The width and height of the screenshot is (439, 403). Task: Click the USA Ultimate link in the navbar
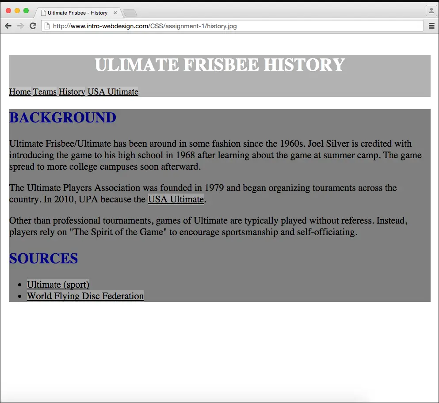113,91
